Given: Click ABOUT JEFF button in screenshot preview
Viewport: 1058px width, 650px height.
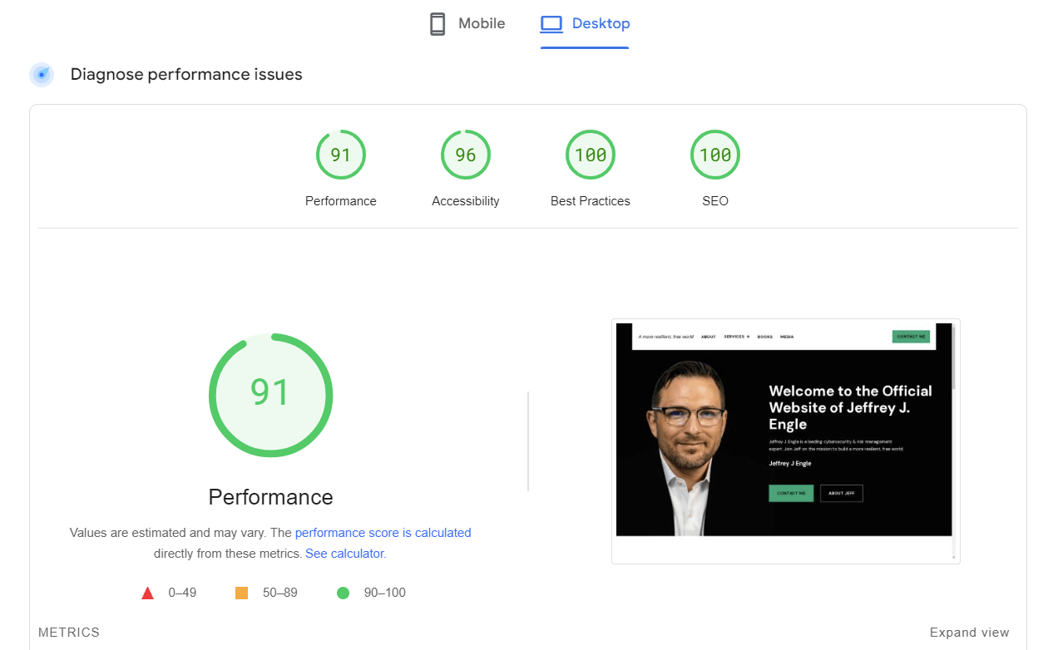Looking at the screenshot, I should (842, 494).
